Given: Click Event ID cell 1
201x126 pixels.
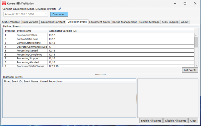Looking at the screenshot, I should (x=10, y=35).
